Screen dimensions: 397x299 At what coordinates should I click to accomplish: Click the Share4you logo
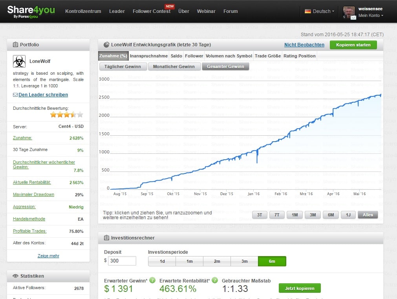(x=31, y=11)
